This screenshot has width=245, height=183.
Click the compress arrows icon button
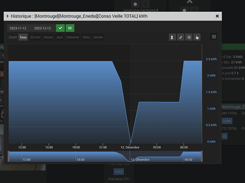181,37
